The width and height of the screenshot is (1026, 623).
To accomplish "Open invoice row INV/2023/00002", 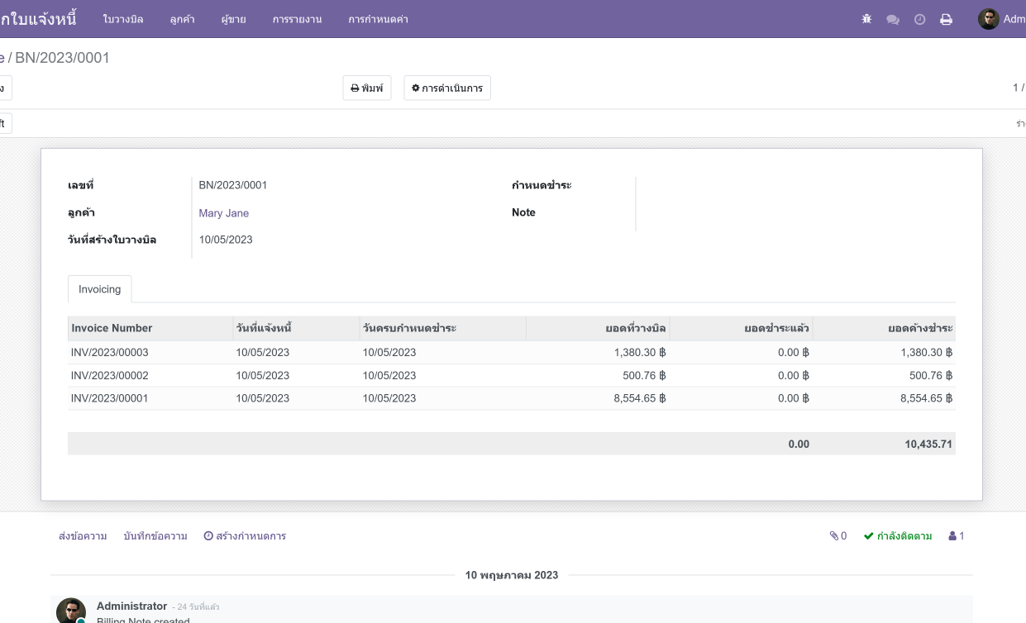I will pos(110,375).
